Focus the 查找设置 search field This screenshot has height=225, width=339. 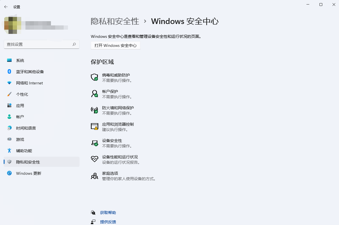(42, 44)
